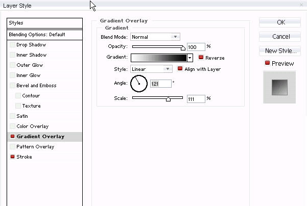
Task: Close the Layer Style dialog
Action: pyautogui.click(x=301, y=5)
